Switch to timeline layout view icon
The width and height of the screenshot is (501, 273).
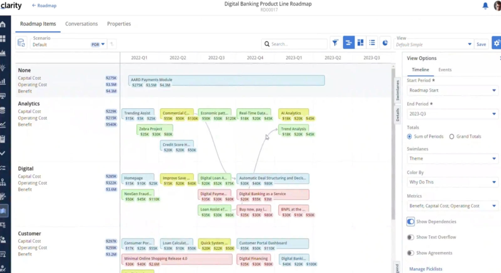pyautogui.click(x=349, y=43)
